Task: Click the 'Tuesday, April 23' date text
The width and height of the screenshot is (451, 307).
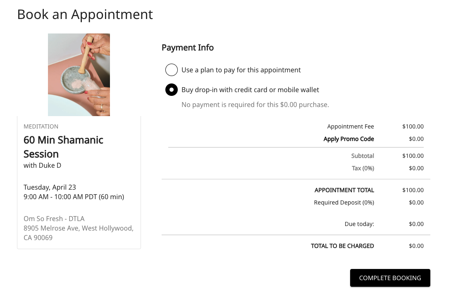Action: click(x=50, y=187)
